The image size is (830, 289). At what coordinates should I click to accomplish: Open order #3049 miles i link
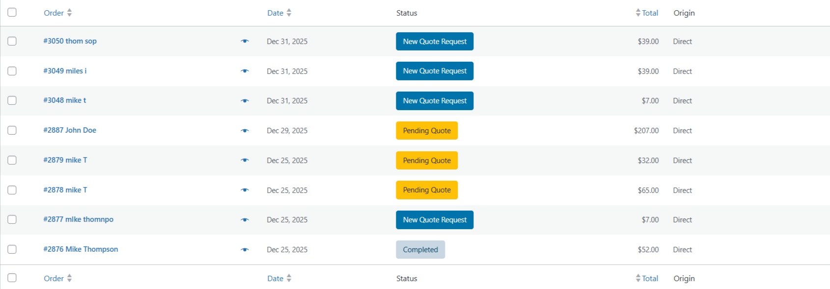click(65, 71)
